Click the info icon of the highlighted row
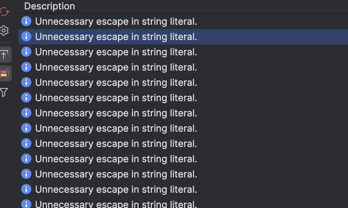348x208 pixels. [26, 37]
